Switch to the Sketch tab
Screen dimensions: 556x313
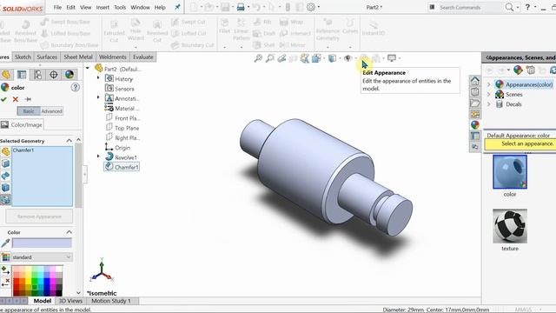(23, 57)
